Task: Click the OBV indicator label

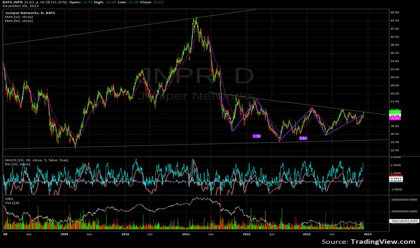Action: [9, 199]
